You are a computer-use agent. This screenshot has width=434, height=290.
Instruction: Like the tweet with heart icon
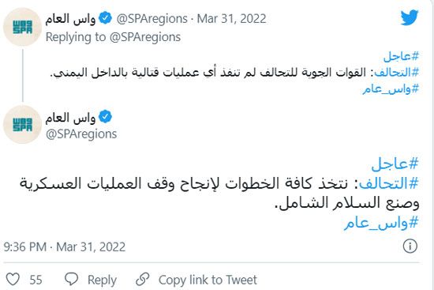[13, 279]
